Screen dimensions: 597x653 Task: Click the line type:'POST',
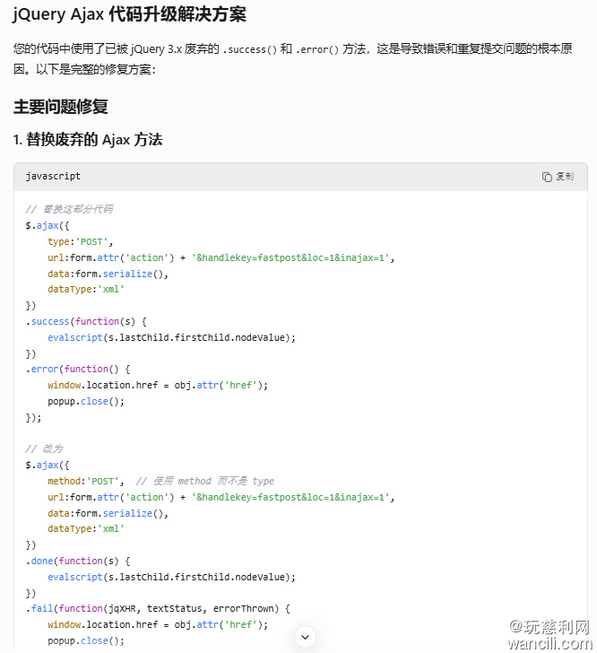point(81,241)
